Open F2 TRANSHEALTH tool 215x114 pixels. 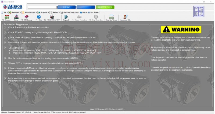click(x=52, y=18)
